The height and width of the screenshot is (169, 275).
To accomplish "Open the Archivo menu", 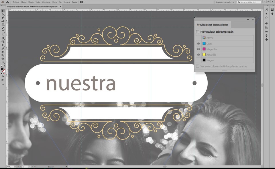I will [x=16, y=2].
